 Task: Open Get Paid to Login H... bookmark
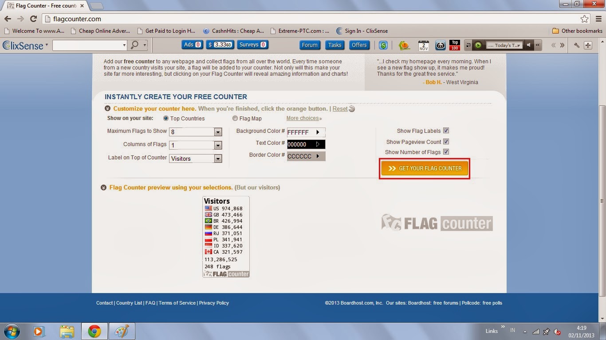[x=166, y=31]
